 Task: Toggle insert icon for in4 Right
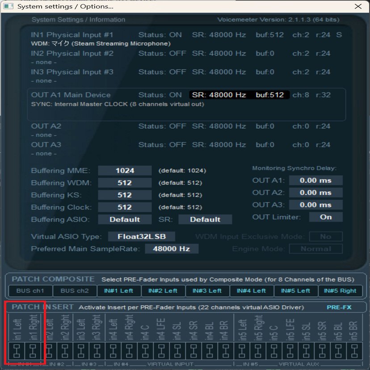point(129,351)
